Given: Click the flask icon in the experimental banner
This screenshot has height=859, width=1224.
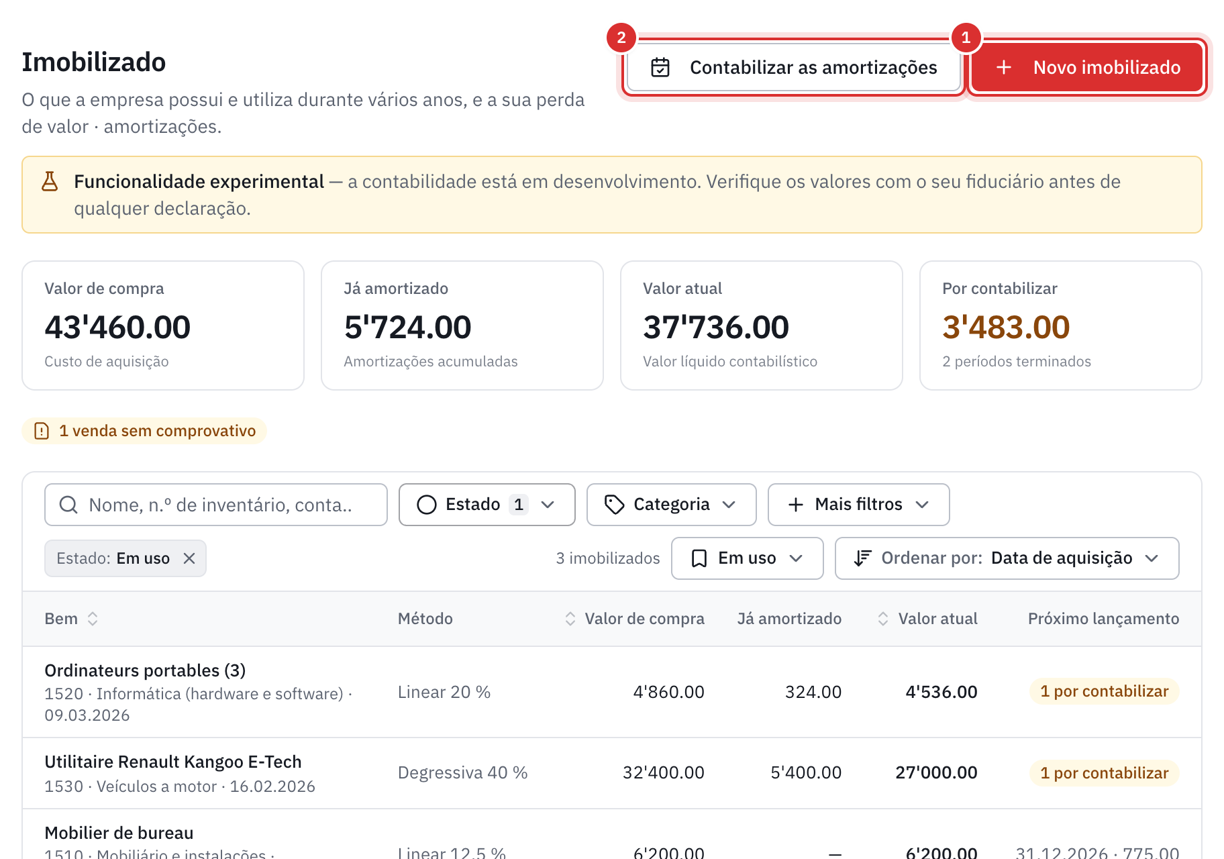Looking at the screenshot, I should (50, 182).
